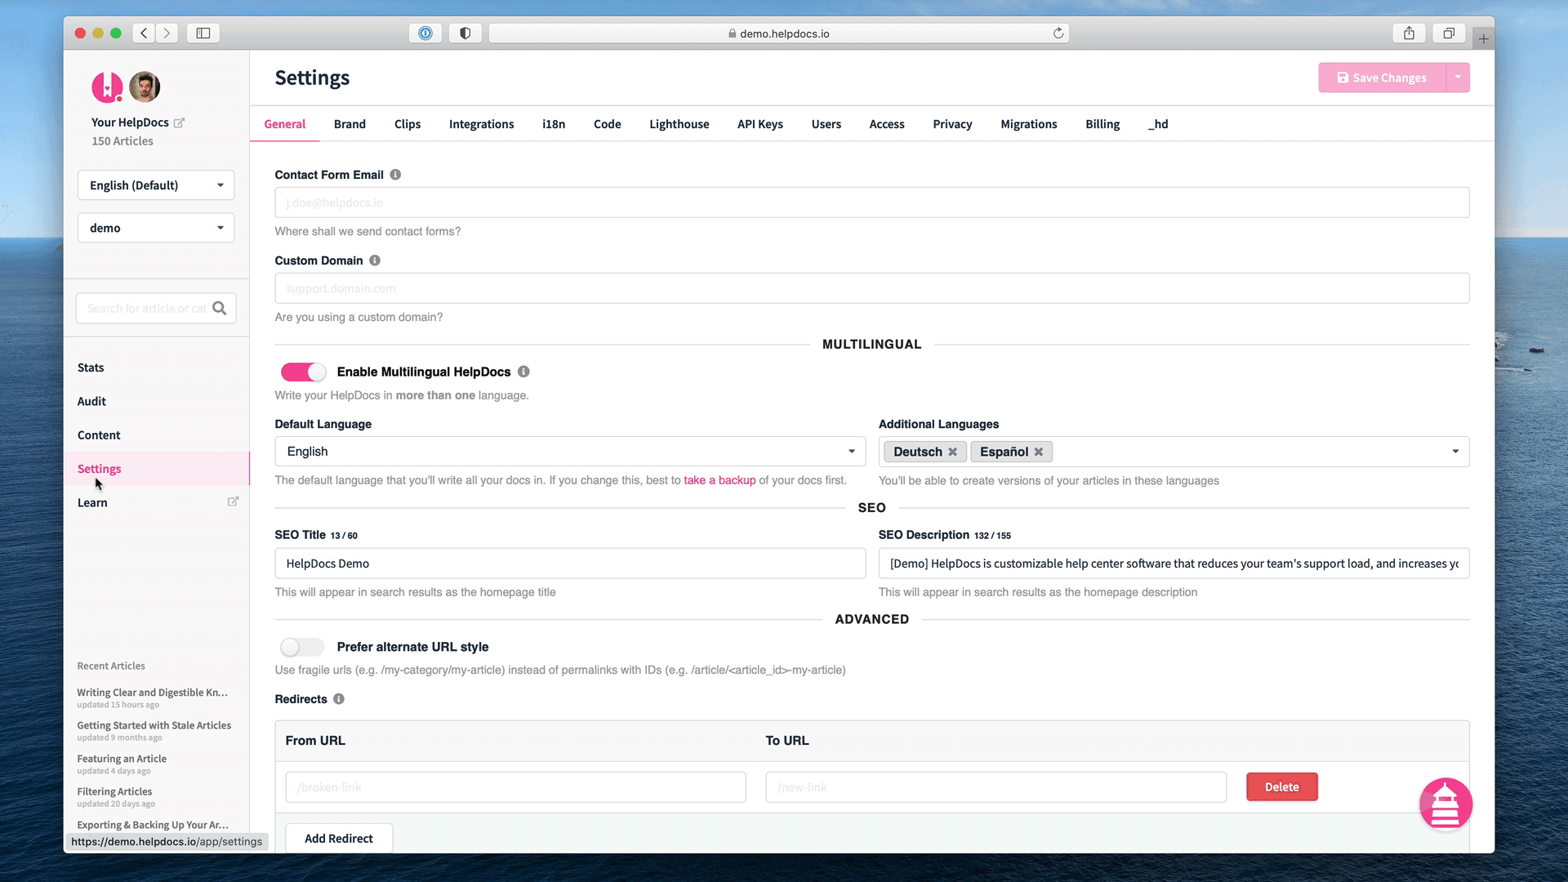This screenshot has height=882, width=1568.
Task: Click info icon next to Redirects
Action: (339, 699)
